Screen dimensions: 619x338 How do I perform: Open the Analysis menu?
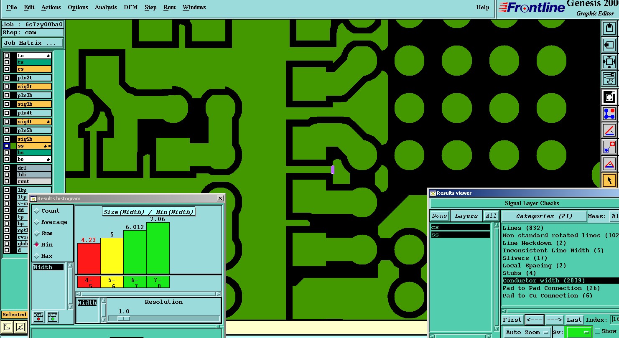[106, 7]
